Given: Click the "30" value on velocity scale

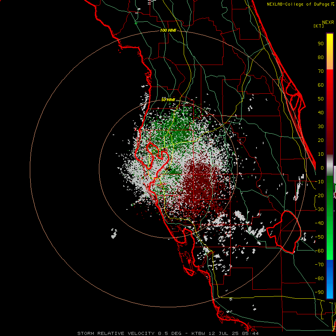Looking at the screenshot, I should pos(321,127).
